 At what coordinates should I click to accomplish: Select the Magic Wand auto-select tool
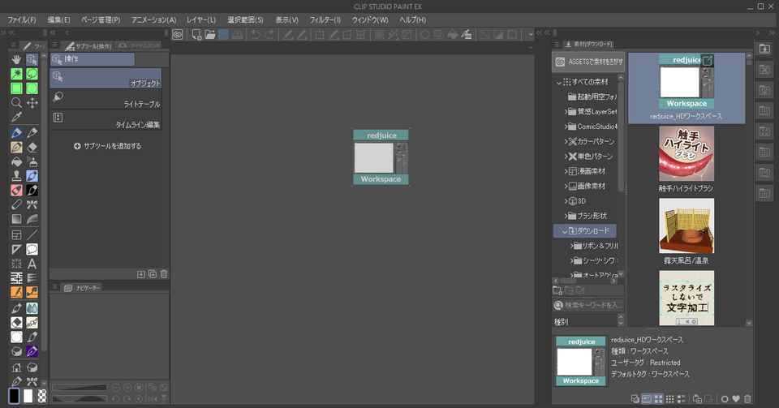click(16, 74)
